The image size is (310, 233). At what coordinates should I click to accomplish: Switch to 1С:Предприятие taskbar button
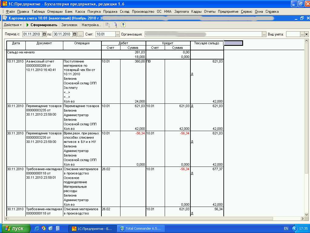(92, 228)
